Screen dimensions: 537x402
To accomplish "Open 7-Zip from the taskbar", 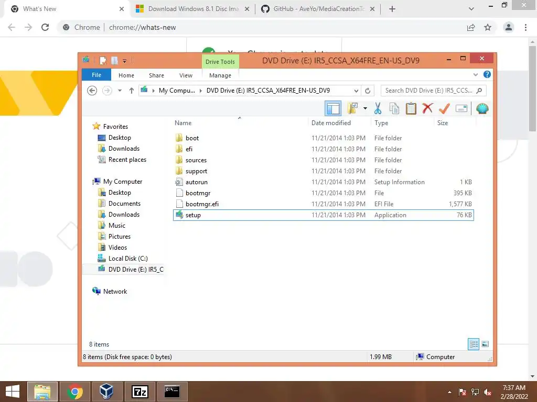I will tap(139, 392).
